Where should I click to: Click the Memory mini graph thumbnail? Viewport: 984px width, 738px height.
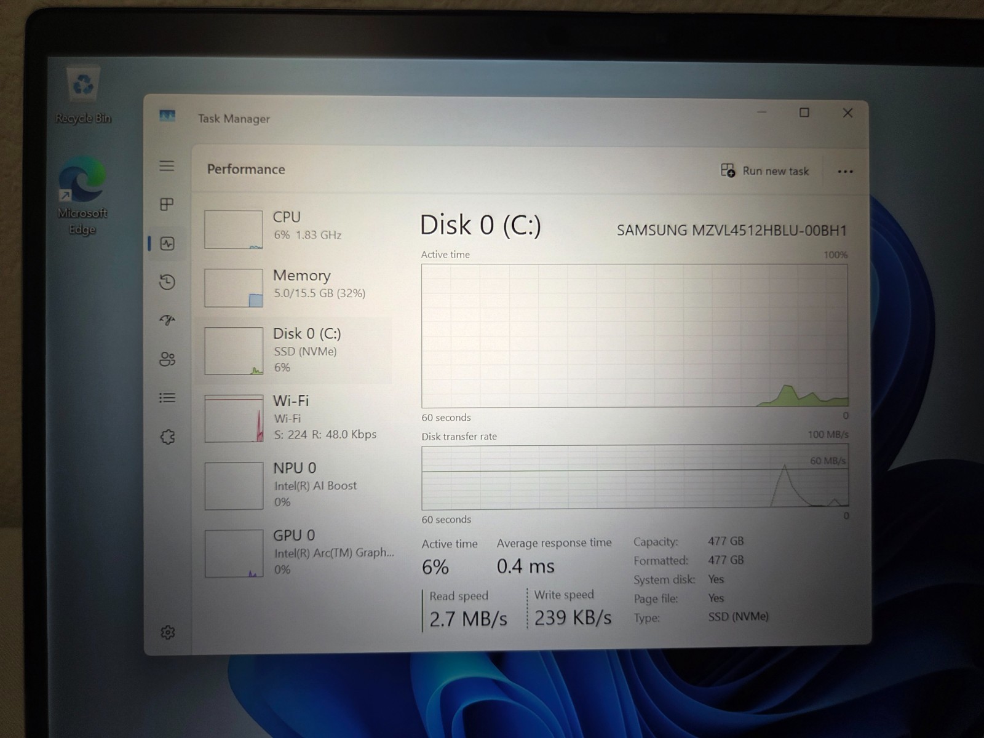point(234,288)
